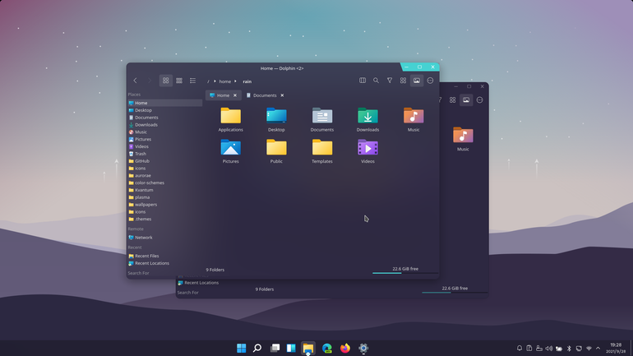Open Firefox from the taskbar

345,348
